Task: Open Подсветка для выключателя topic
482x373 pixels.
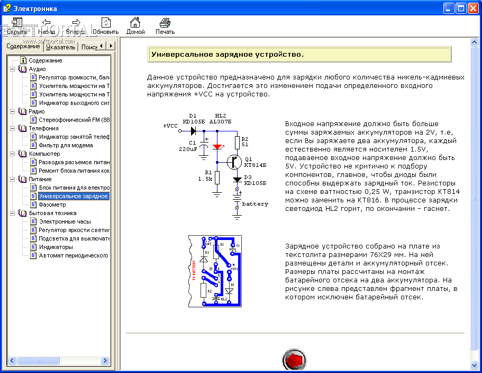Action: [74, 238]
